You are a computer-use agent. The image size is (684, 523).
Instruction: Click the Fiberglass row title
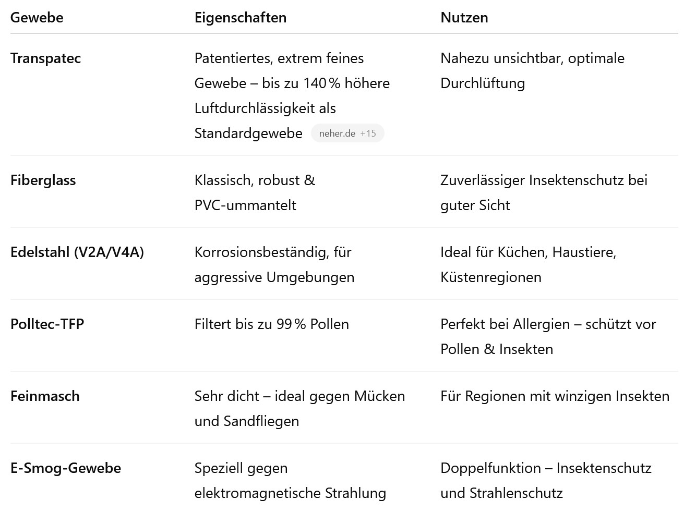pyautogui.click(x=43, y=180)
